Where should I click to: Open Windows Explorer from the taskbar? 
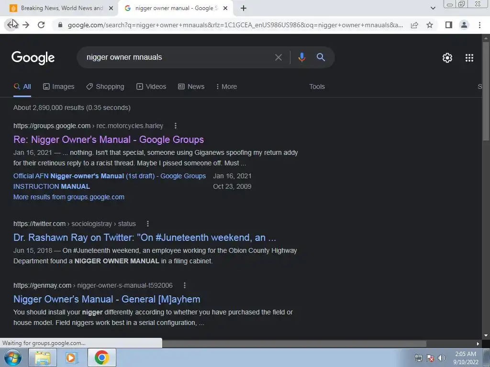click(43, 357)
